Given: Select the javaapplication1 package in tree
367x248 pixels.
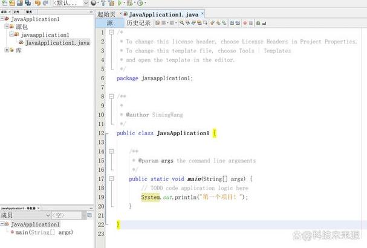Looking at the screenshot, I should (45, 35).
